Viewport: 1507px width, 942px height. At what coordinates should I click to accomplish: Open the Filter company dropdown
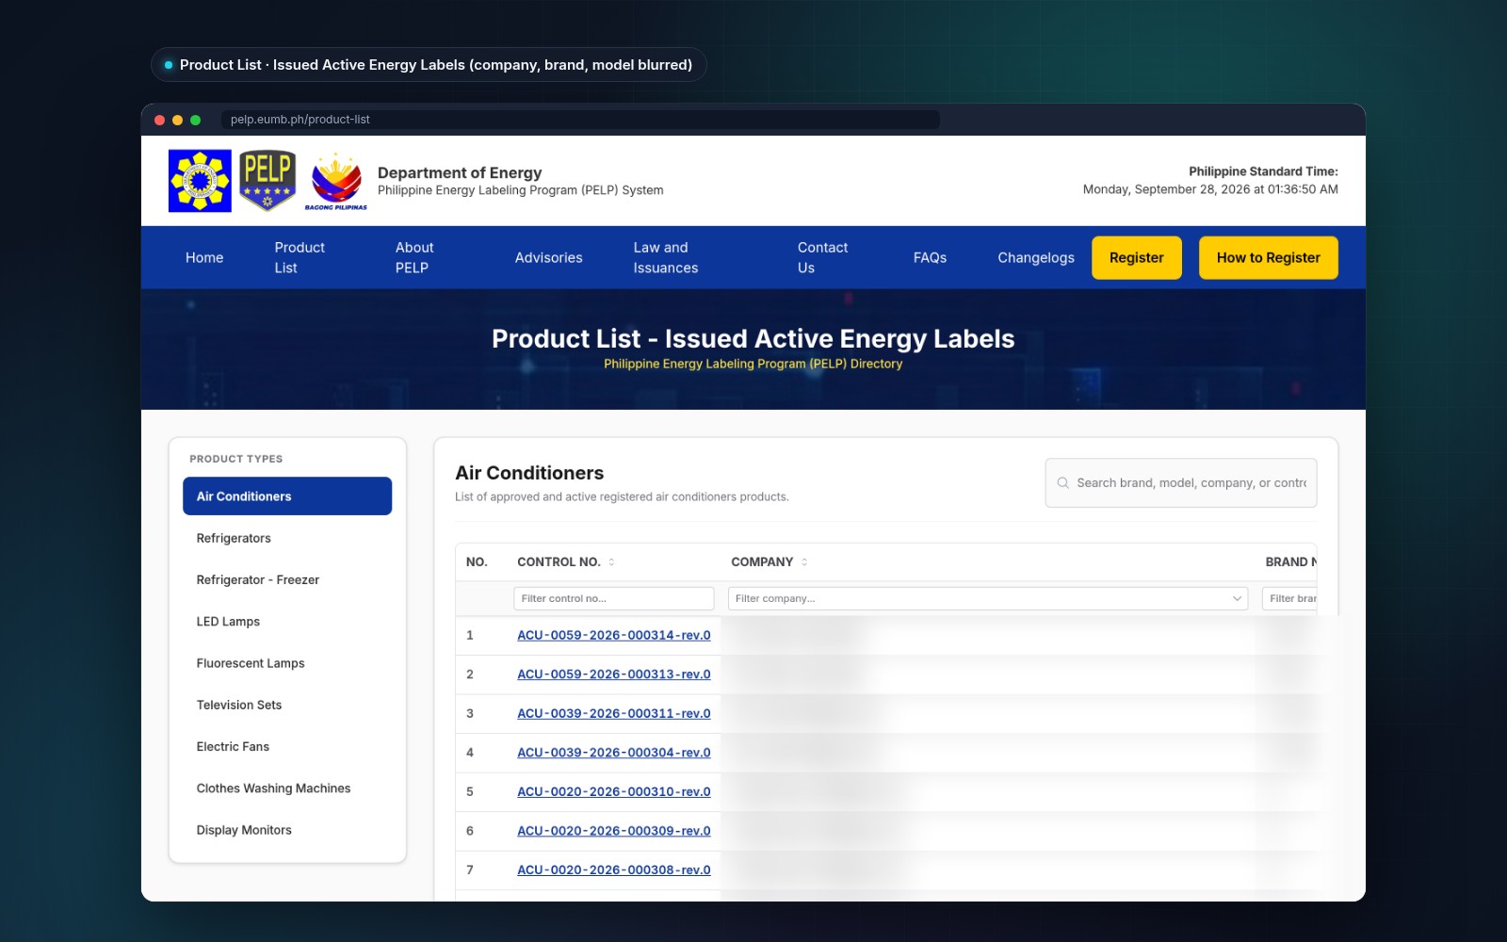(988, 598)
